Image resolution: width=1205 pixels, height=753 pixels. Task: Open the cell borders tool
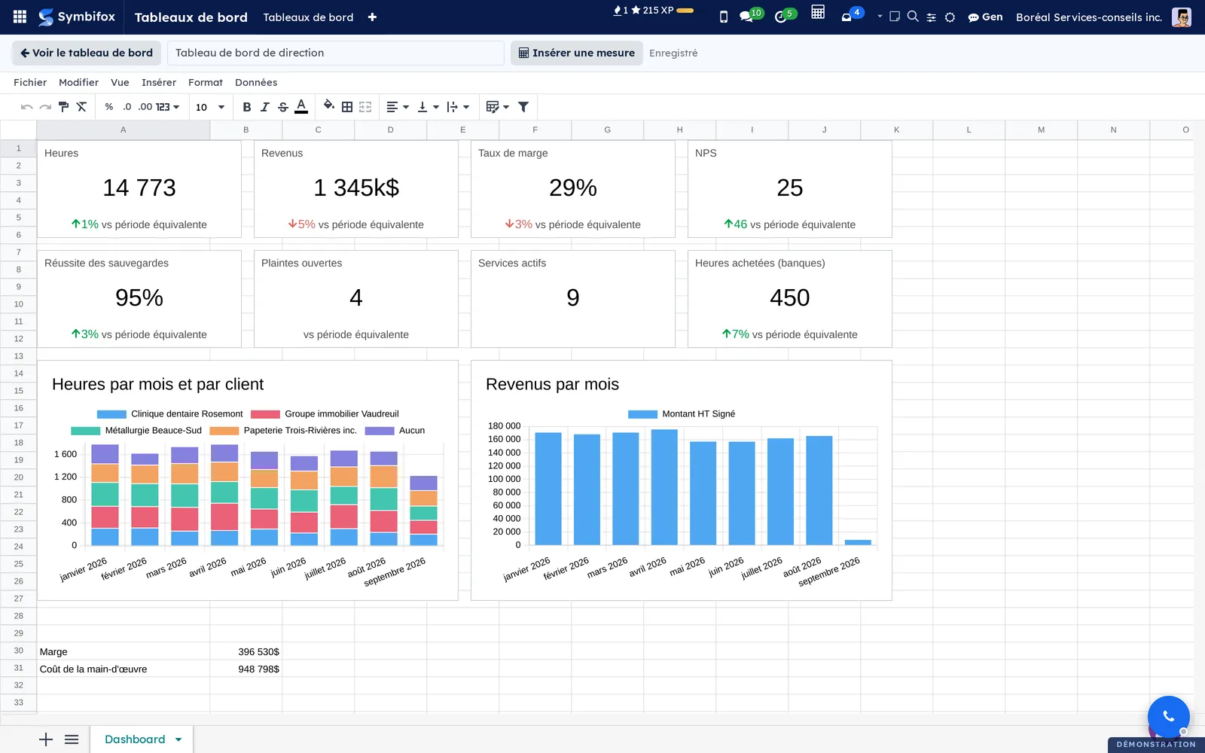pyautogui.click(x=347, y=107)
